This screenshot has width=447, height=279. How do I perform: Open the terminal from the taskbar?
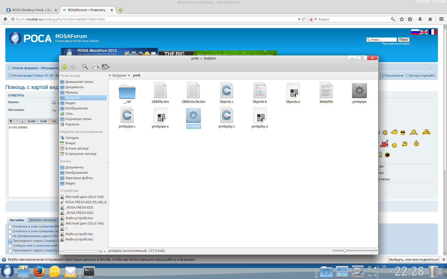[89, 272]
